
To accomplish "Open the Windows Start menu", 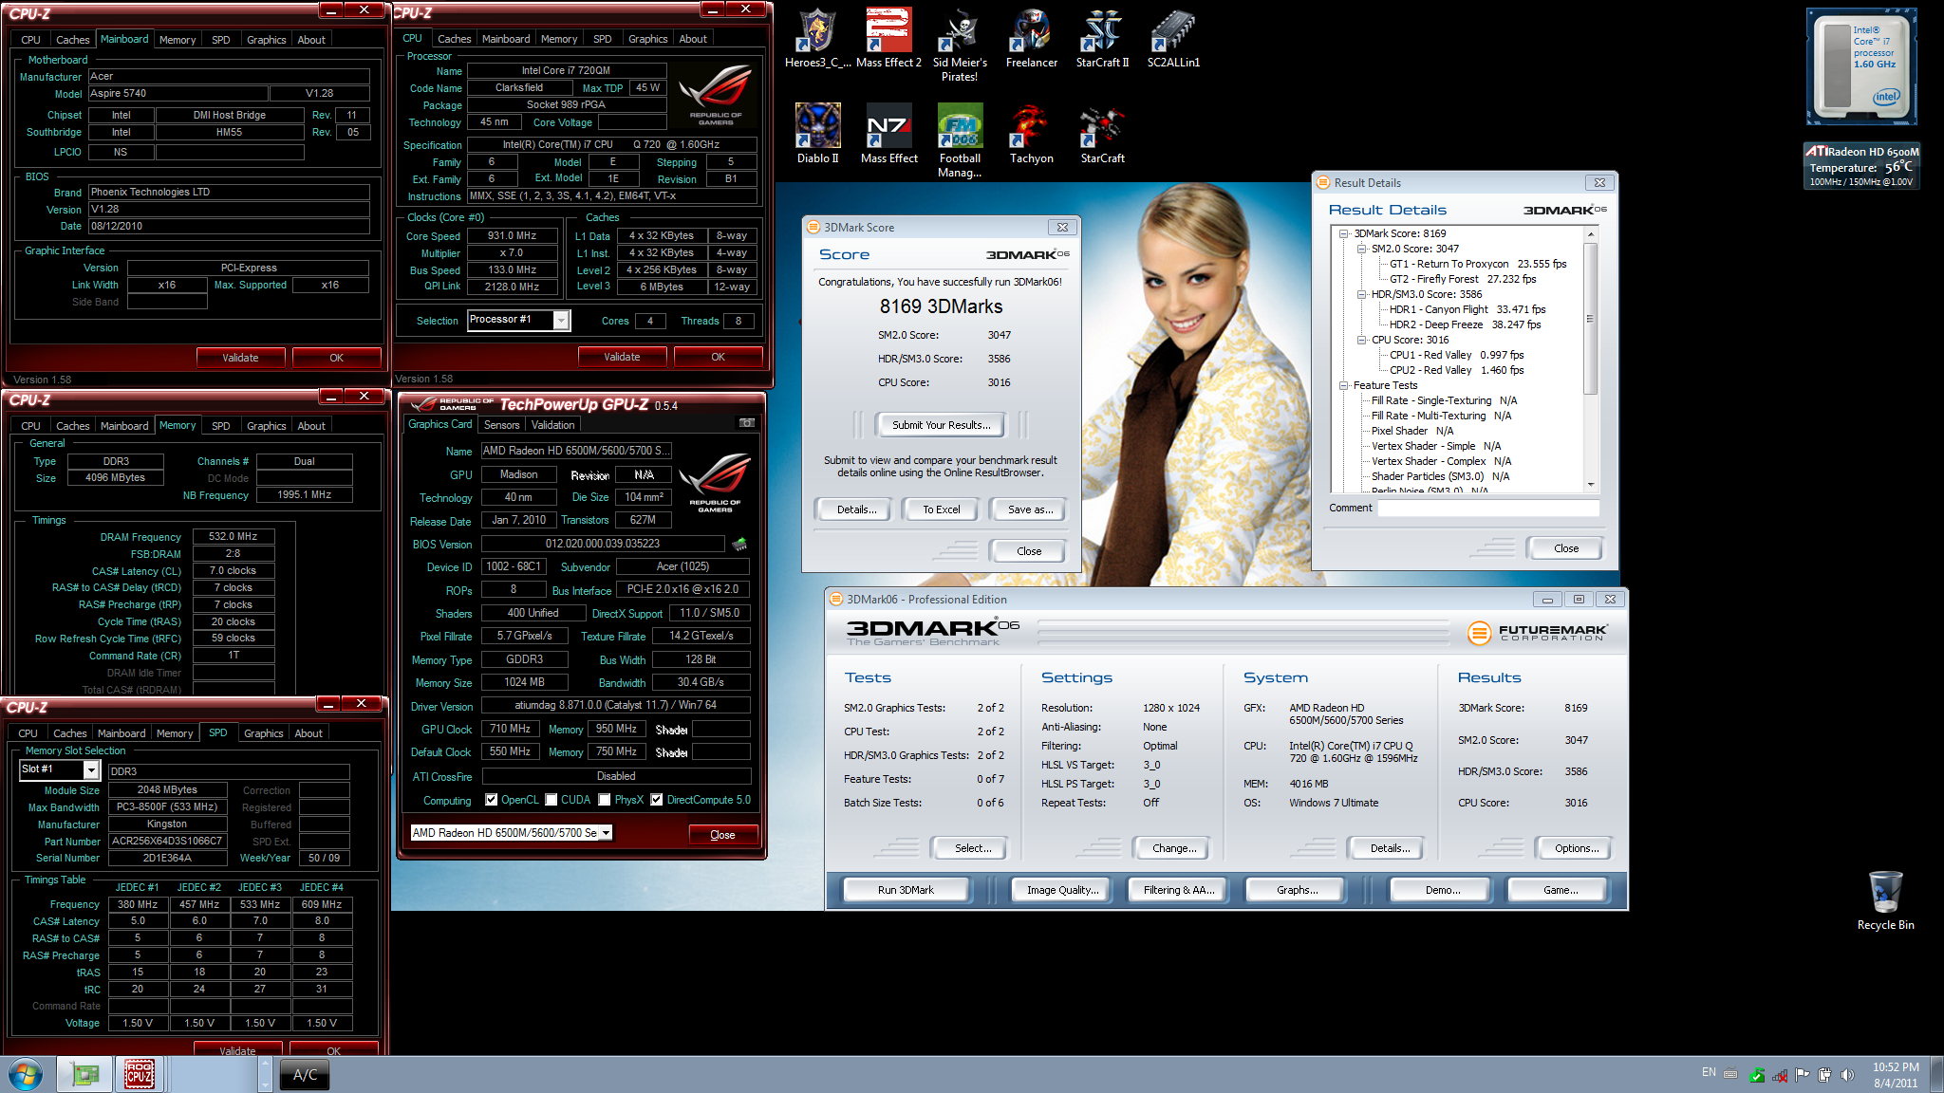I will [x=26, y=1074].
